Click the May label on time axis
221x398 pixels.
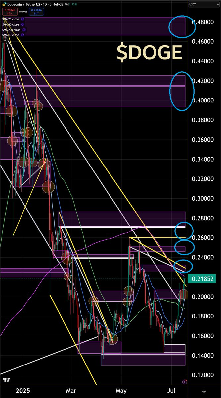[x=121, y=392]
